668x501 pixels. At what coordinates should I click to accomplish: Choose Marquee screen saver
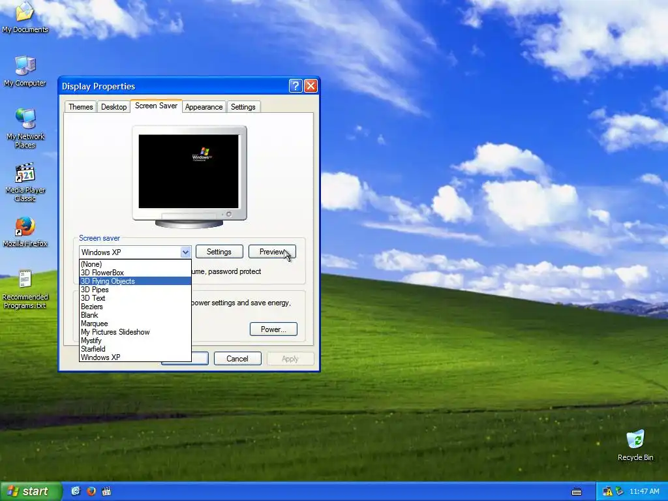(135, 324)
